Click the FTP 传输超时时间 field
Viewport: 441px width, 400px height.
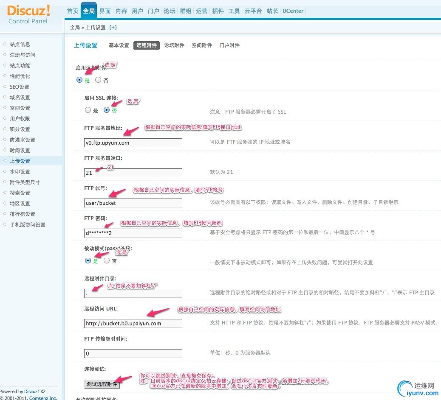pyautogui.click(x=133, y=353)
